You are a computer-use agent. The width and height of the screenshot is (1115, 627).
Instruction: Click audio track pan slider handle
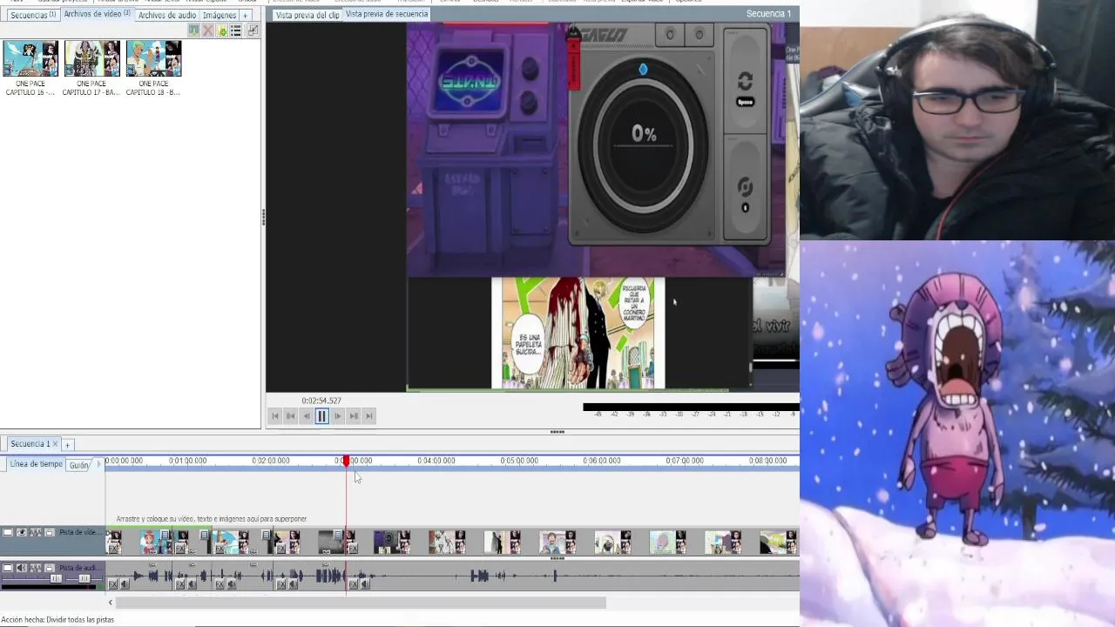click(x=84, y=578)
